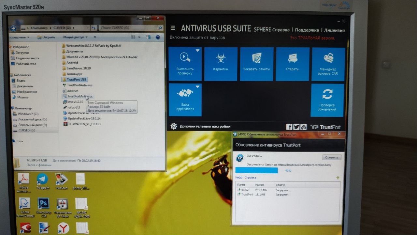Click the 40% download progress bar
The width and height of the screenshot is (417, 235).
(x=256, y=170)
